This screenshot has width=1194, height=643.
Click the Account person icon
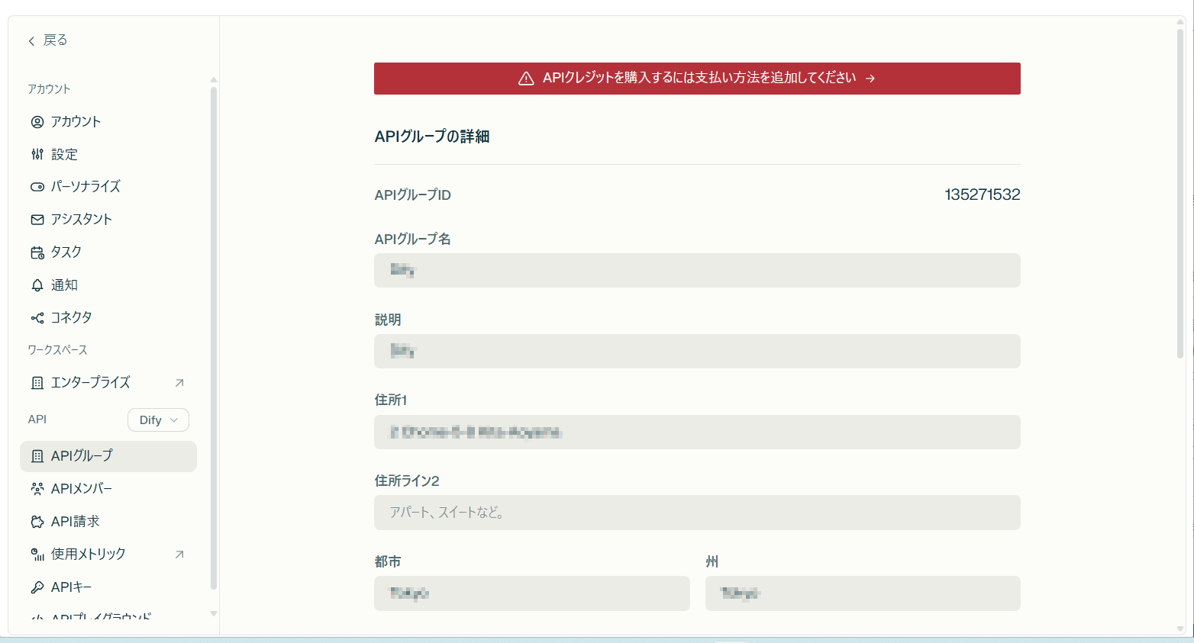[37, 122]
